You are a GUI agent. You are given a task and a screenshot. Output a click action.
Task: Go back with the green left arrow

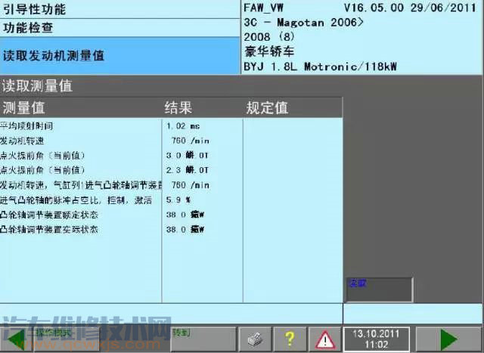15,339
